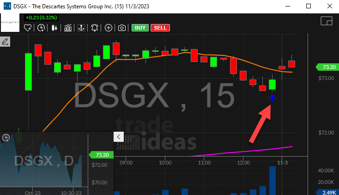
Task: Open indicators bar-chart icon
Action: (x=68, y=28)
